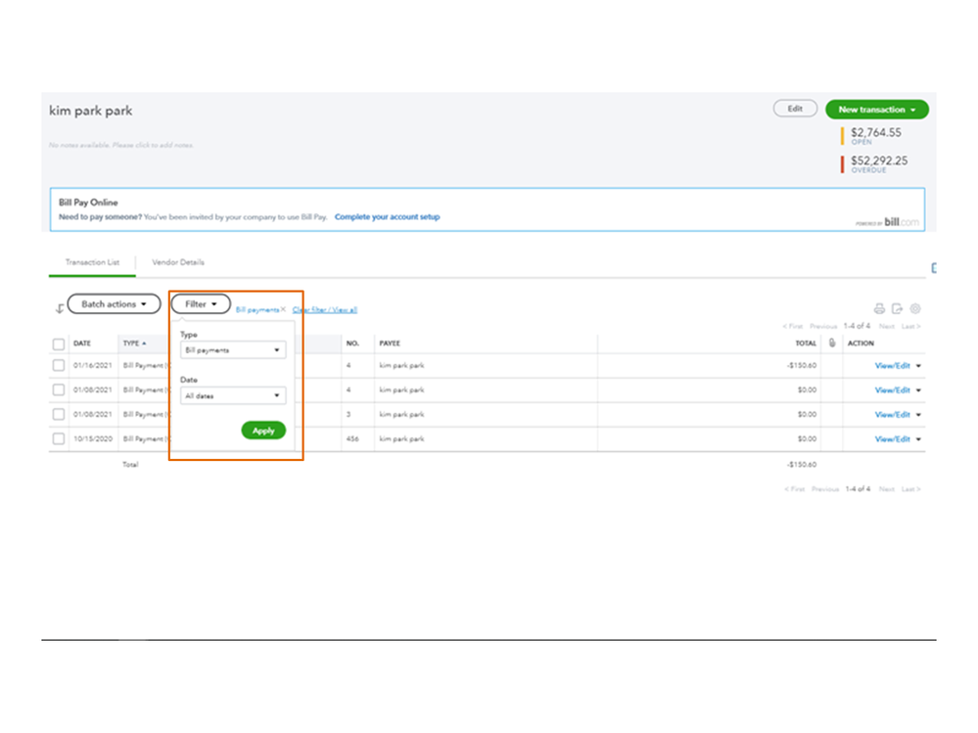Click the 10/15/2020 date cell
The width and height of the screenshot is (978, 733).
[93, 438]
